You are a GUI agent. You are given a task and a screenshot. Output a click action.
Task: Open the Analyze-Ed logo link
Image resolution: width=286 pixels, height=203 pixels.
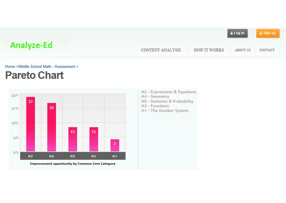(31, 45)
